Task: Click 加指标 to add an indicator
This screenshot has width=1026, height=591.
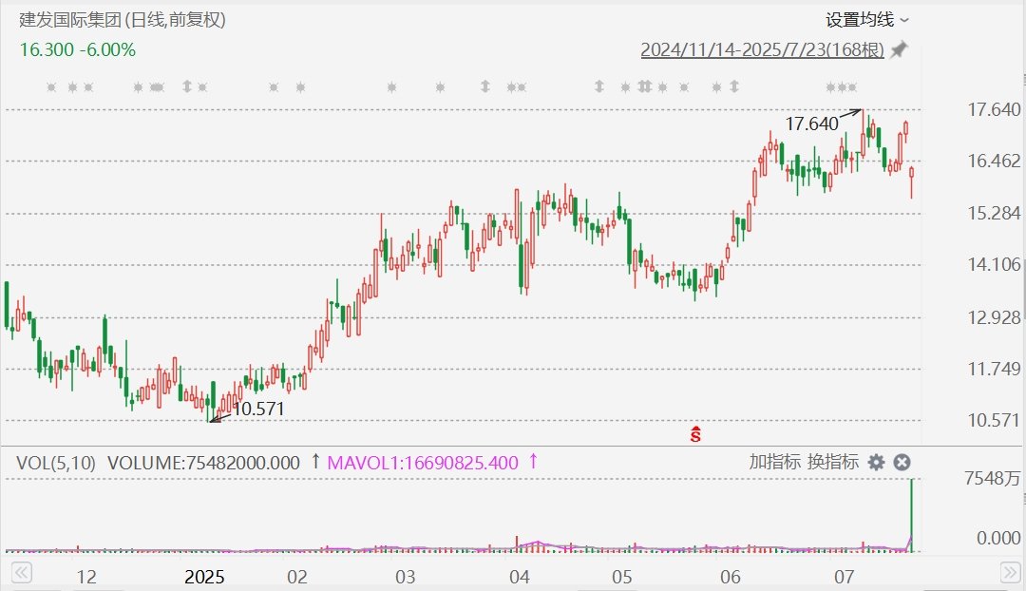Action: coord(774,463)
